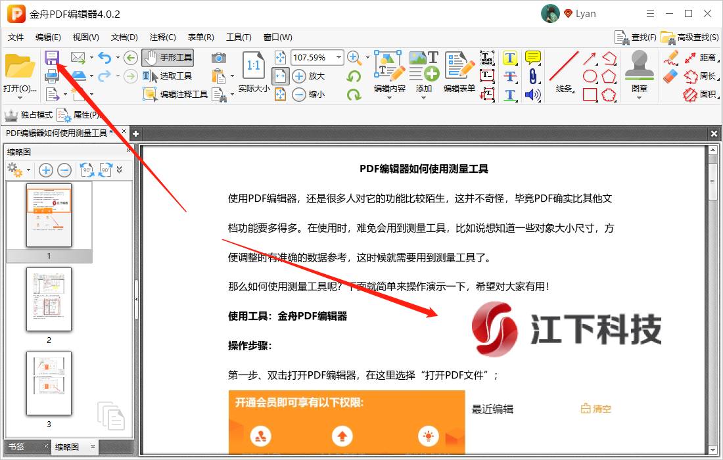Click the Advanced Find (高级查找(S)) button

[x=689, y=37]
